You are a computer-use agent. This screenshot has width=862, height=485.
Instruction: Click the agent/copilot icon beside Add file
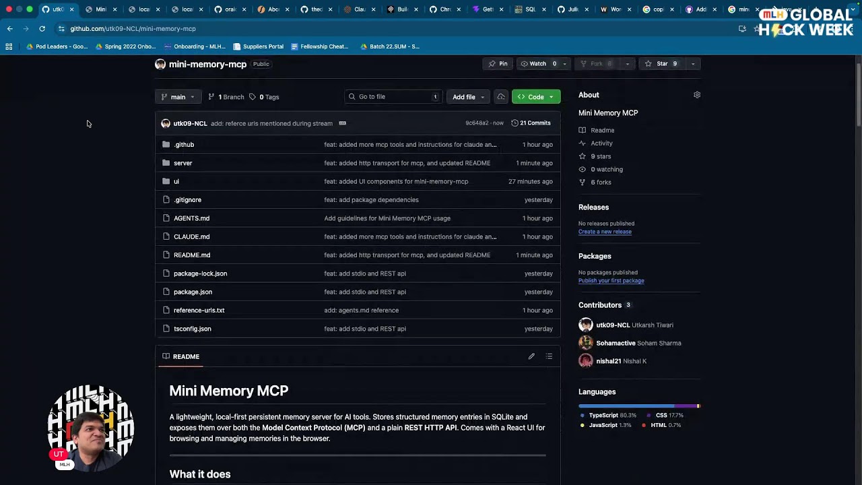click(x=500, y=97)
